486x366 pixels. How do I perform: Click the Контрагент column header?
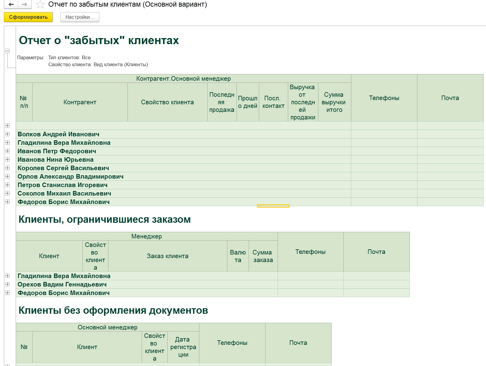pos(80,102)
